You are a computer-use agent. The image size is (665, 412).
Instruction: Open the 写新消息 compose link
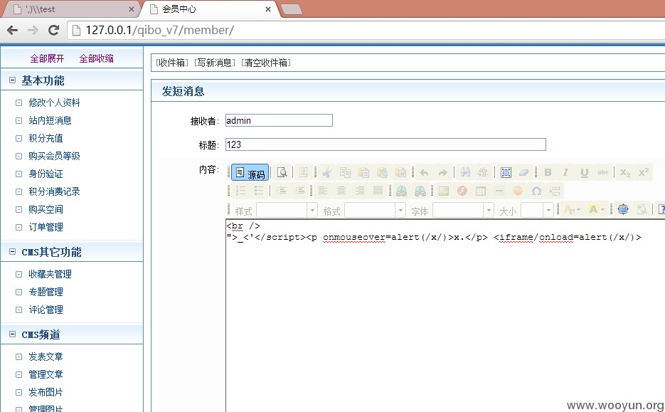[215, 63]
